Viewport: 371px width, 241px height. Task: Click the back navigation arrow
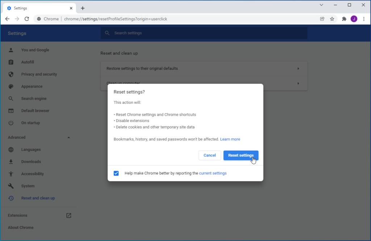(7, 18)
